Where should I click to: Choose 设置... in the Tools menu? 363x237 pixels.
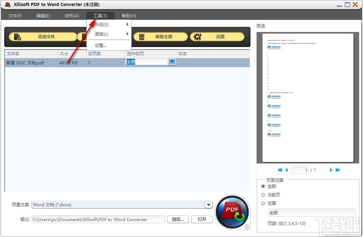coord(109,46)
